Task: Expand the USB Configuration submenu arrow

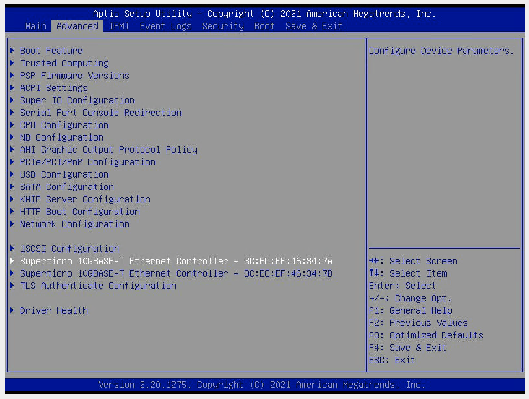Action: click(x=12, y=174)
